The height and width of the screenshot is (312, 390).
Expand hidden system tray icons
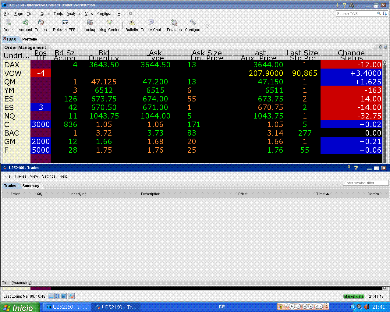click(x=353, y=307)
